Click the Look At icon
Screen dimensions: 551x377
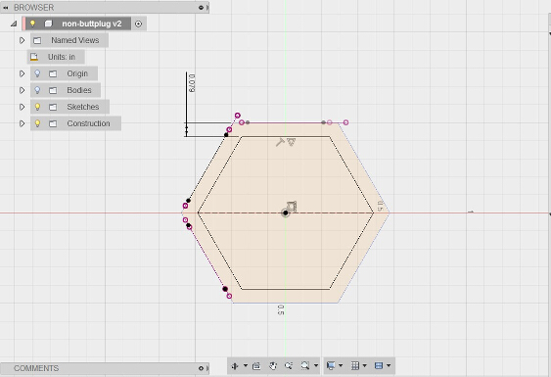pos(256,366)
